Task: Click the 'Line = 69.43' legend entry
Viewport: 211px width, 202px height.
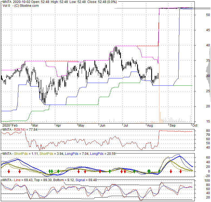Action: click(23, 180)
